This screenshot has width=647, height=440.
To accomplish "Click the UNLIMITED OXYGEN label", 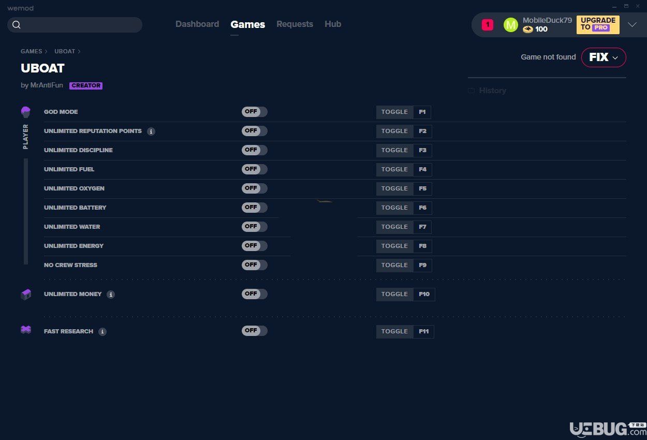I will click(74, 188).
